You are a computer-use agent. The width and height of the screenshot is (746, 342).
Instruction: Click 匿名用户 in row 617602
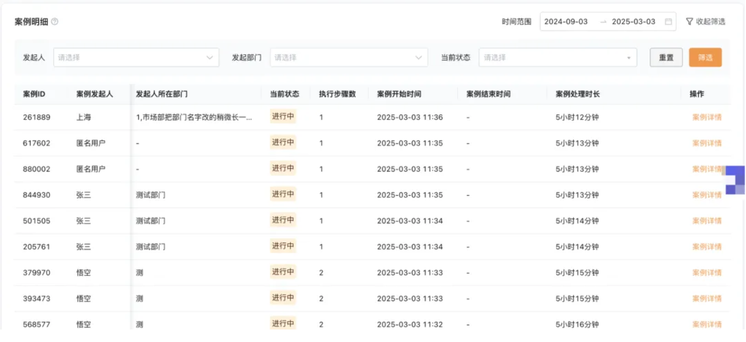pyautogui.click(x=91, y=143)
